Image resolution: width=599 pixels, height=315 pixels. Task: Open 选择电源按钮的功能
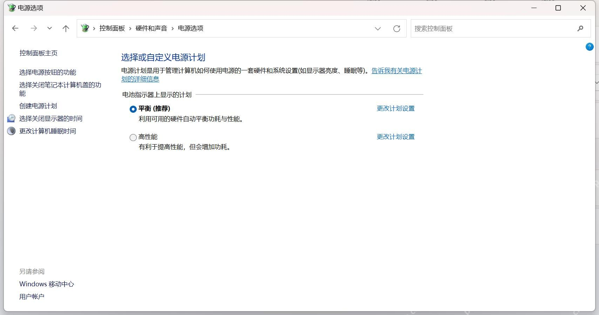[x=48, y=72]
